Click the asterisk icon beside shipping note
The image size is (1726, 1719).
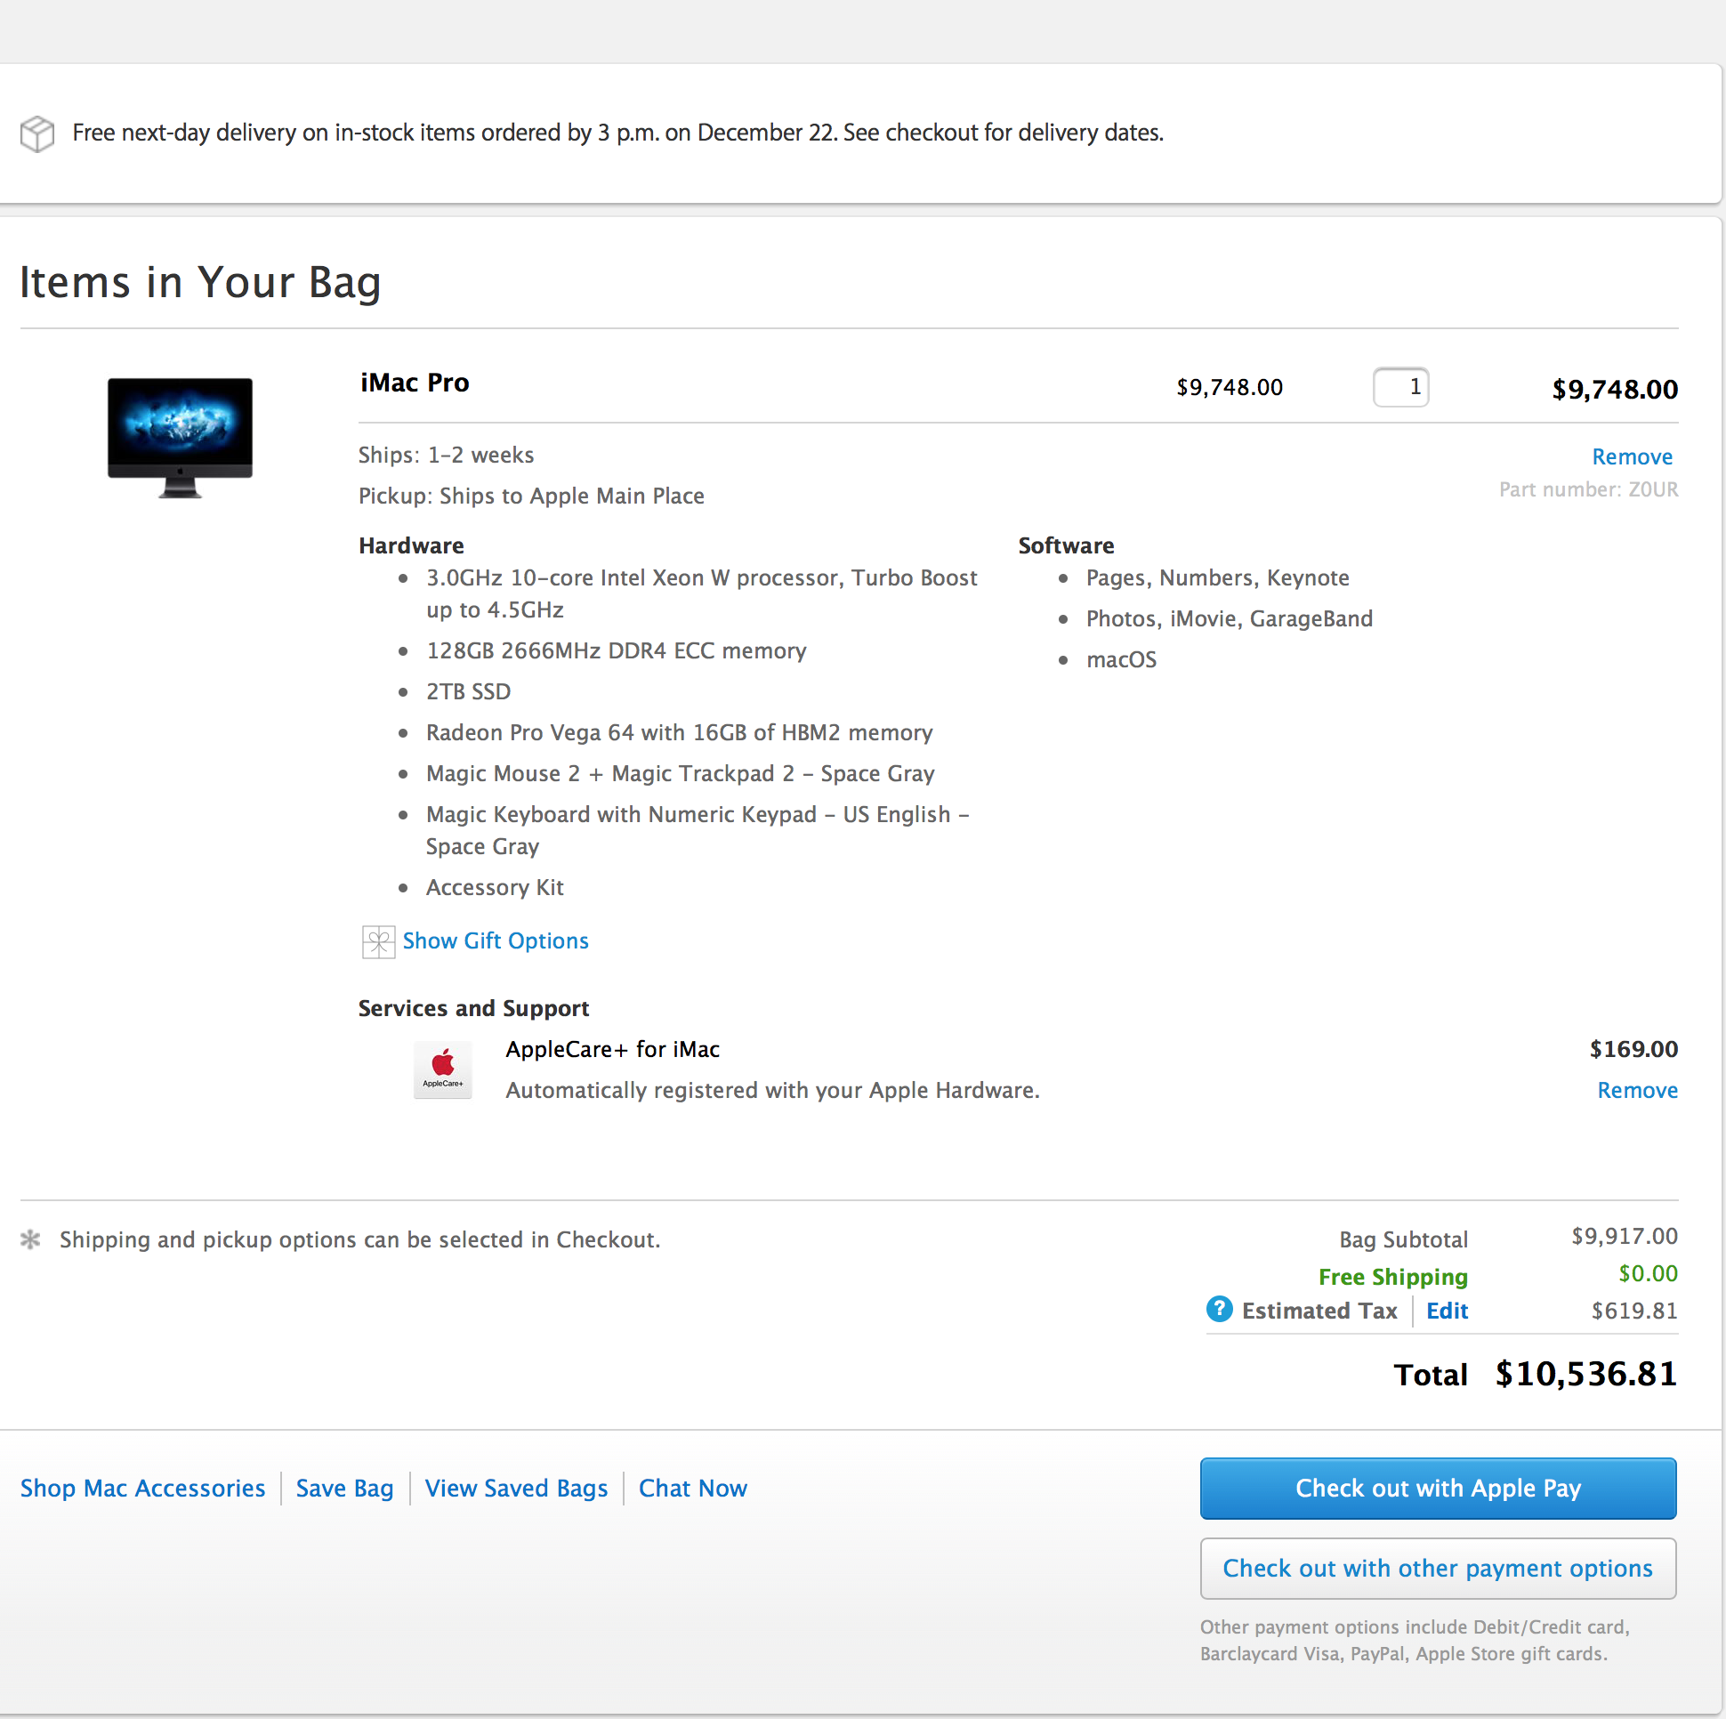tap(30, 1239)
